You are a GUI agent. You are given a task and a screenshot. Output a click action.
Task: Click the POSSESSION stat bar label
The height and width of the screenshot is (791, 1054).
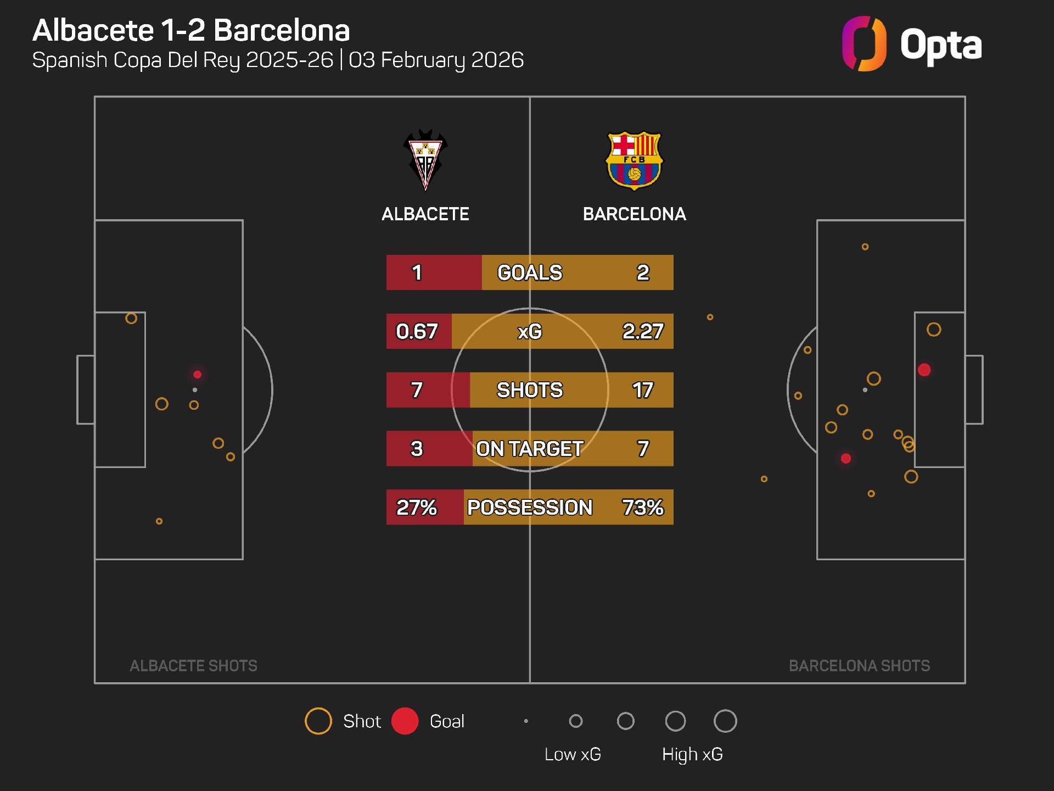click(x=530, y=508)
